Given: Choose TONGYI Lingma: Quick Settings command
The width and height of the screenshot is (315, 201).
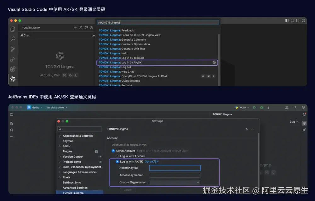Looking at the screenshot, I should [x=157, y=81].
